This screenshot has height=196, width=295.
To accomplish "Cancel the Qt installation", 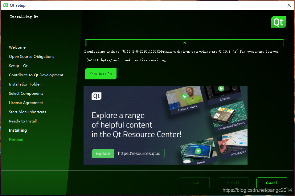I will coord(272,183).
